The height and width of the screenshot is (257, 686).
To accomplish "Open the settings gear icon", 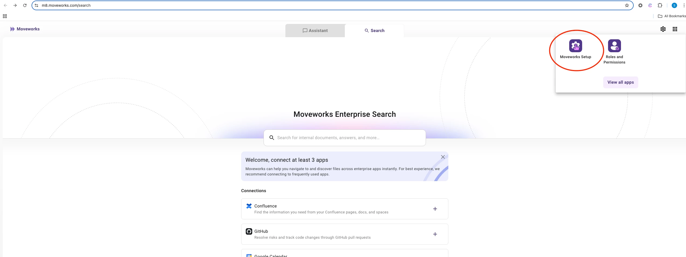I will click(663, 29).
